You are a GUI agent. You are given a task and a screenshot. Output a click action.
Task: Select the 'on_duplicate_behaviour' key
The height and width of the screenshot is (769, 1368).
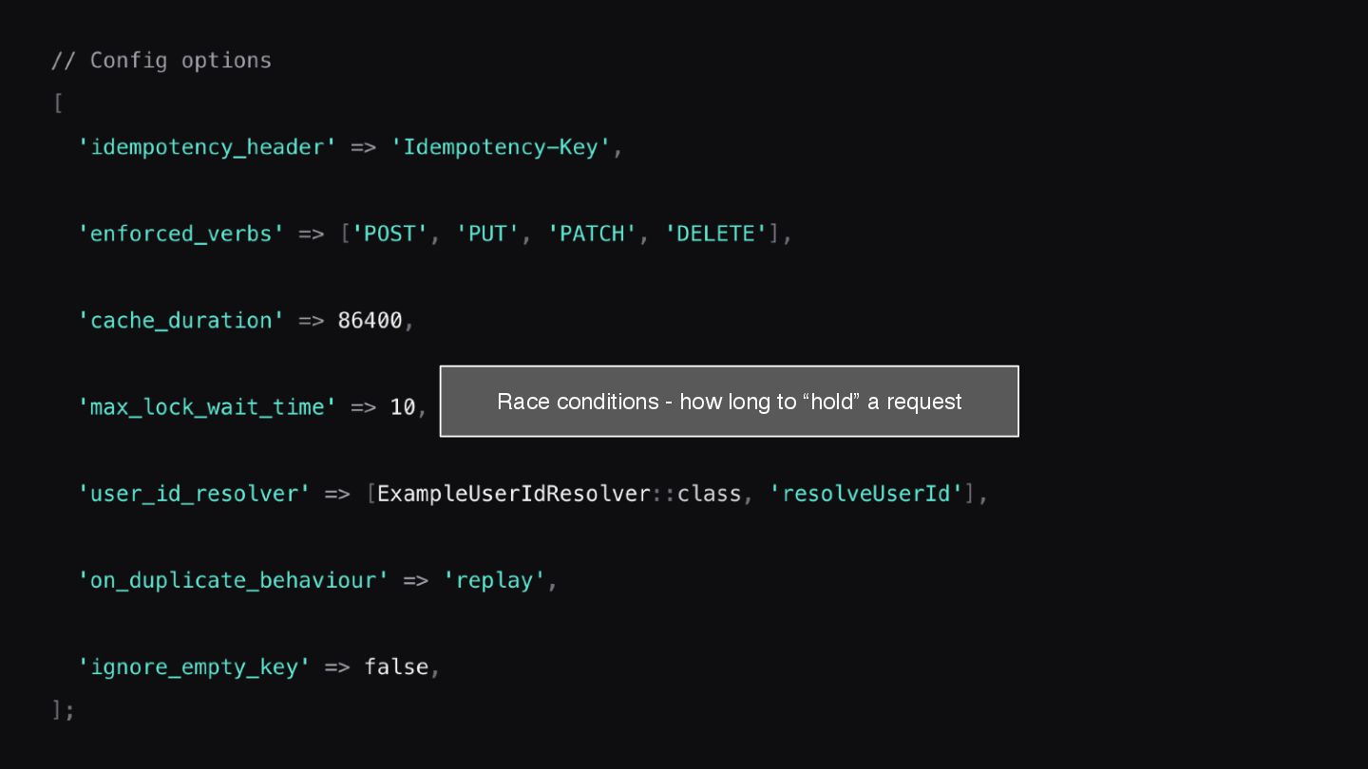(234, 580)
